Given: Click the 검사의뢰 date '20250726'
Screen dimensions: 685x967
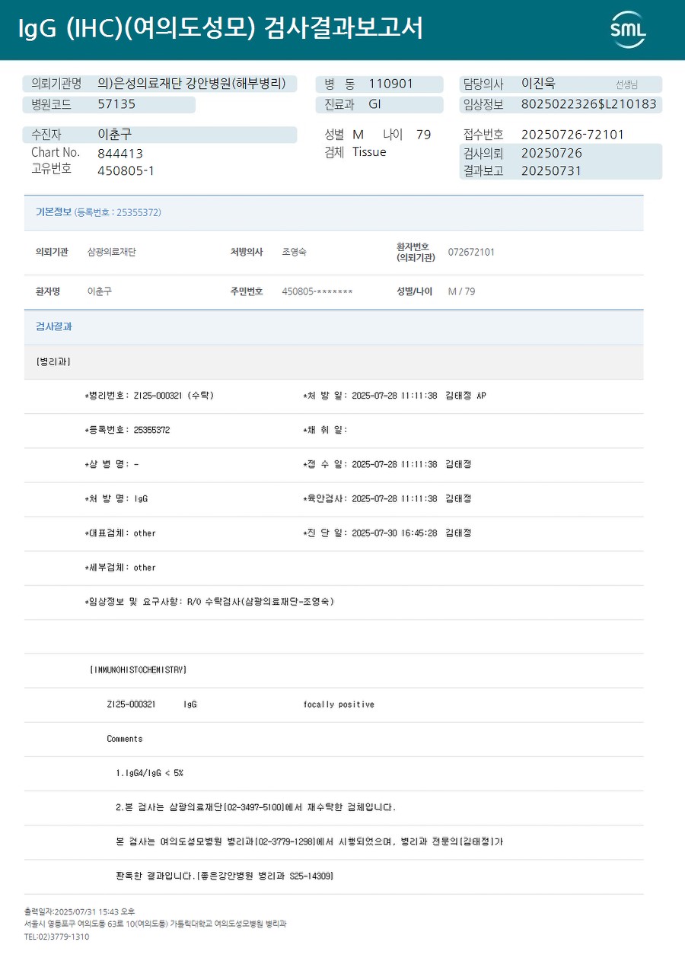Looking at the screenshot, I should 552,153.
